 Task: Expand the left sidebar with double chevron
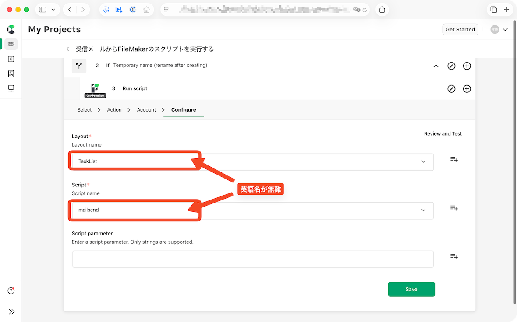click(11, 311)
